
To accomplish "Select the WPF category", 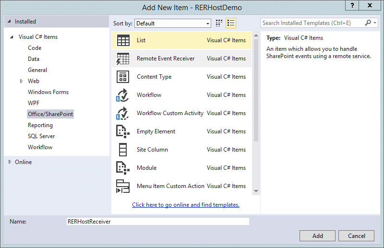I will pyautogui.click(x=34, y=103).
